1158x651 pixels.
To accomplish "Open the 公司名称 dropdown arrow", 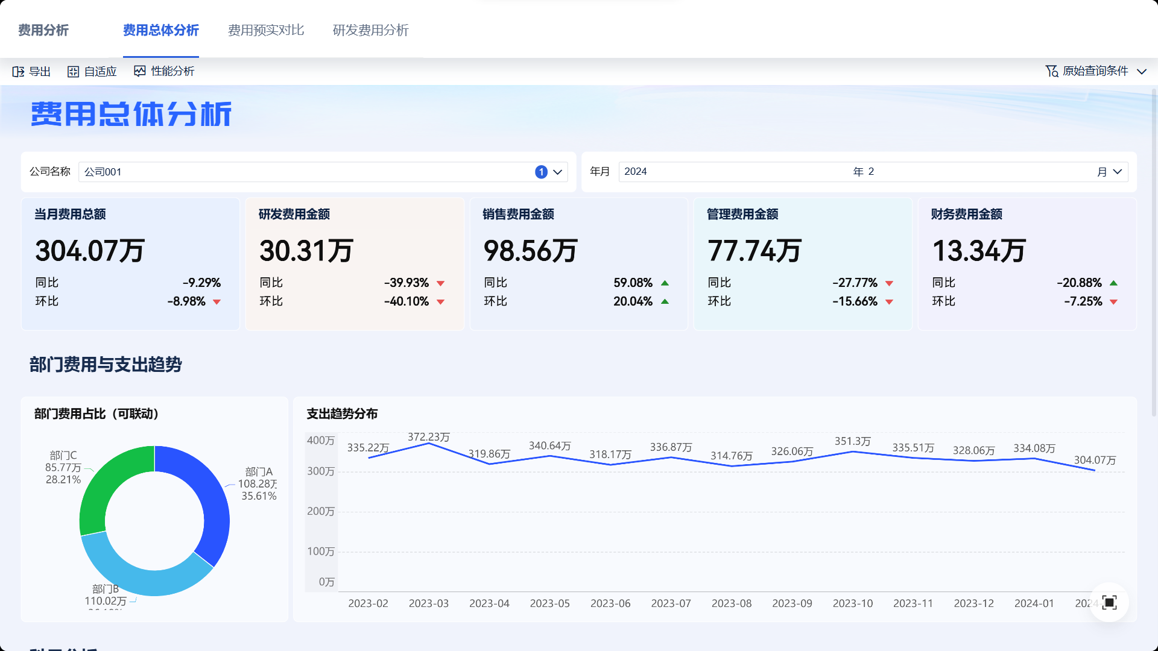I will 558,172.
